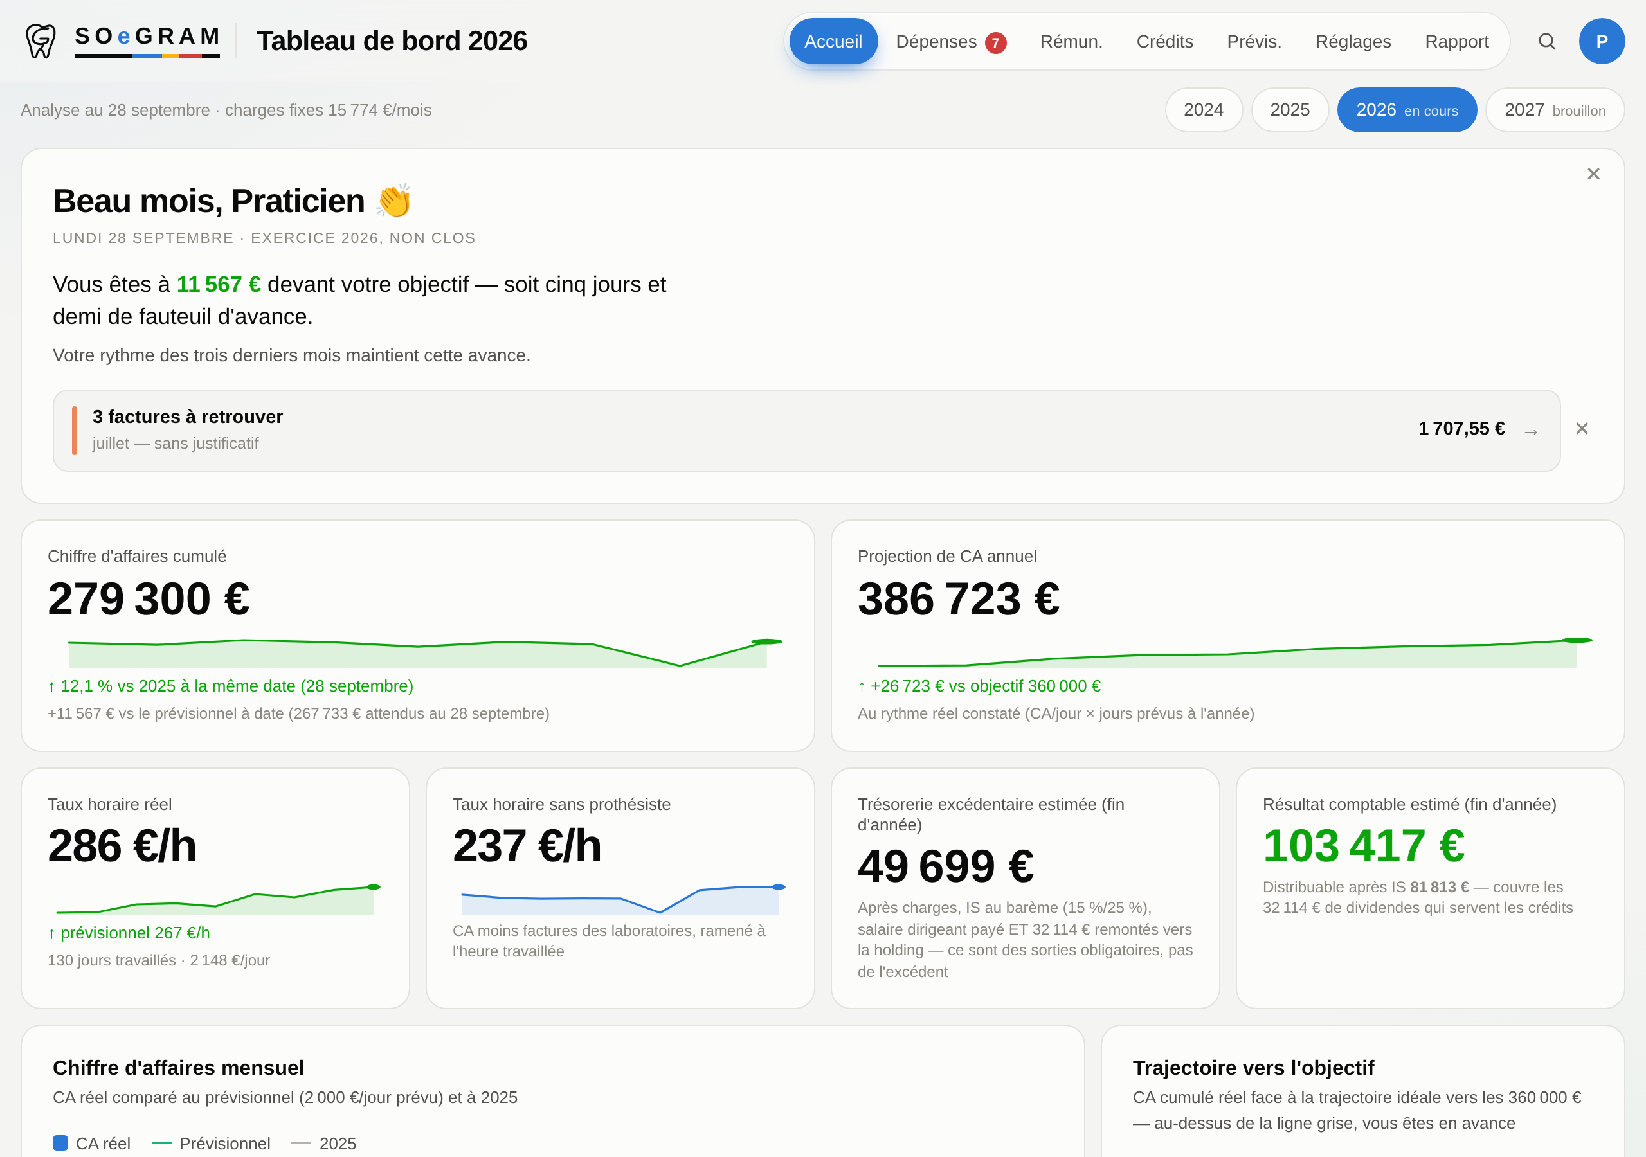
Task: Toggle the Prévisionnel legend line
Action: [x=162, y=1143]
